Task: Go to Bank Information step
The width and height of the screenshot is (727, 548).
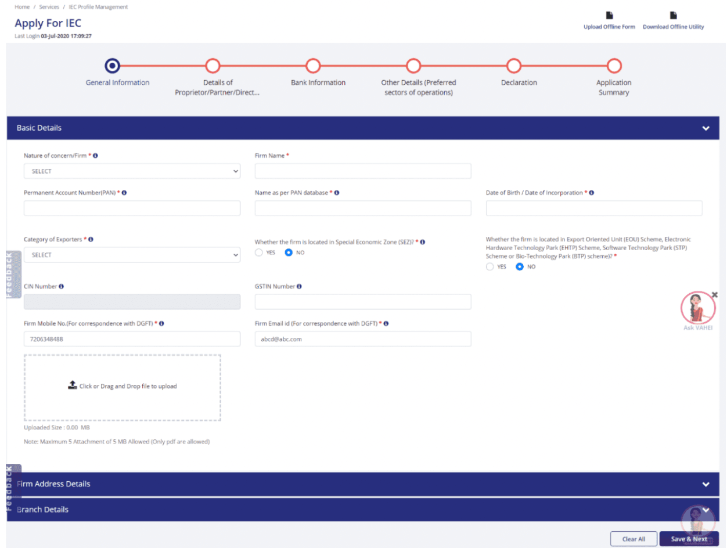Action: tap(313, 66)
